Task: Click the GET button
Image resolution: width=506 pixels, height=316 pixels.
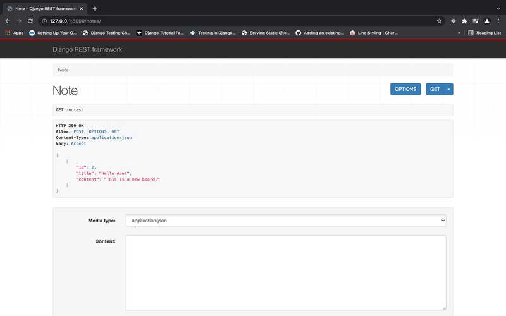Action: click(435, 89)
